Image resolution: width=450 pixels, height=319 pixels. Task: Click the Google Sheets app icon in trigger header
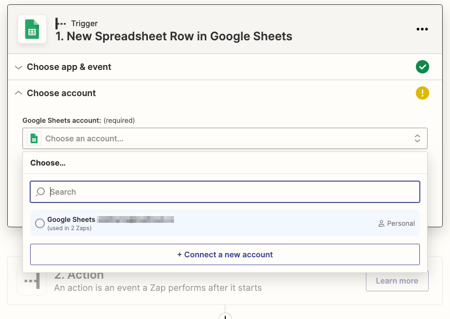coord(32,29)
